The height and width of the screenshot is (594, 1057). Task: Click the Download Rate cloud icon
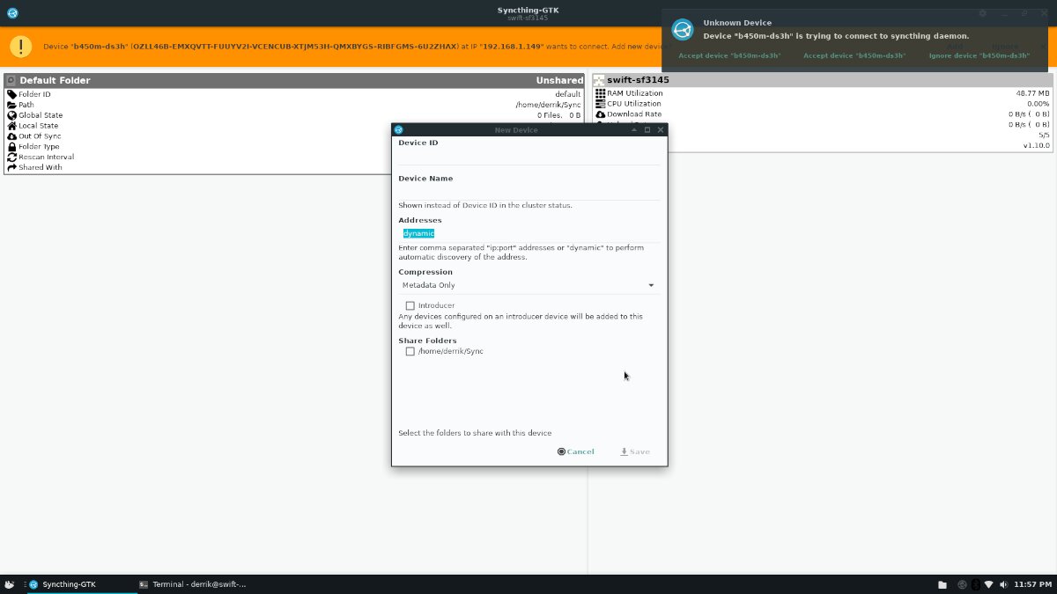[601, 114]
